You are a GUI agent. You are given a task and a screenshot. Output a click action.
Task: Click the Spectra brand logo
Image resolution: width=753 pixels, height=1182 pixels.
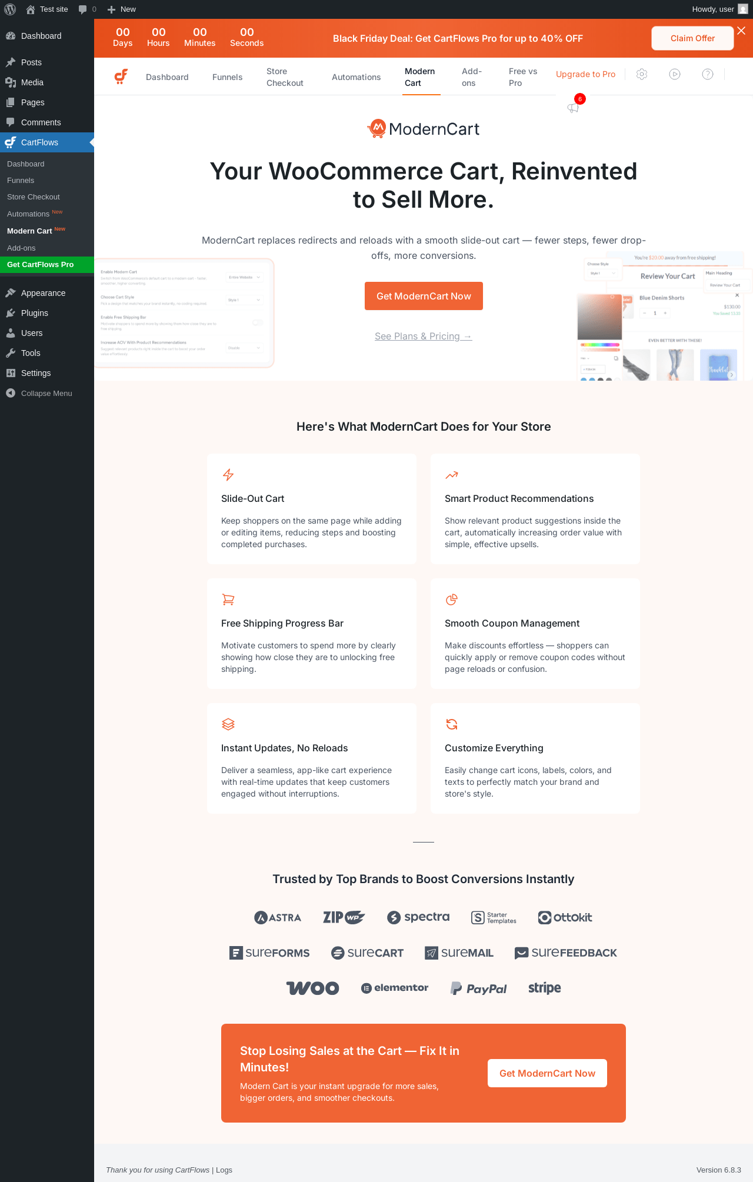point(418,917)
